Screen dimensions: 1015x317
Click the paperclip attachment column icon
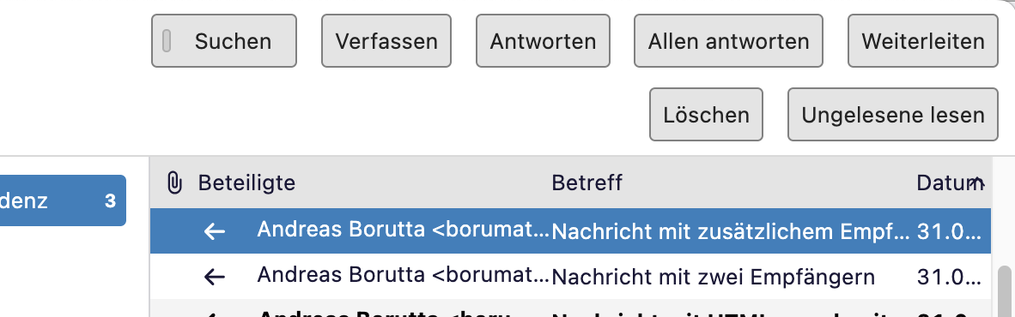173,182
